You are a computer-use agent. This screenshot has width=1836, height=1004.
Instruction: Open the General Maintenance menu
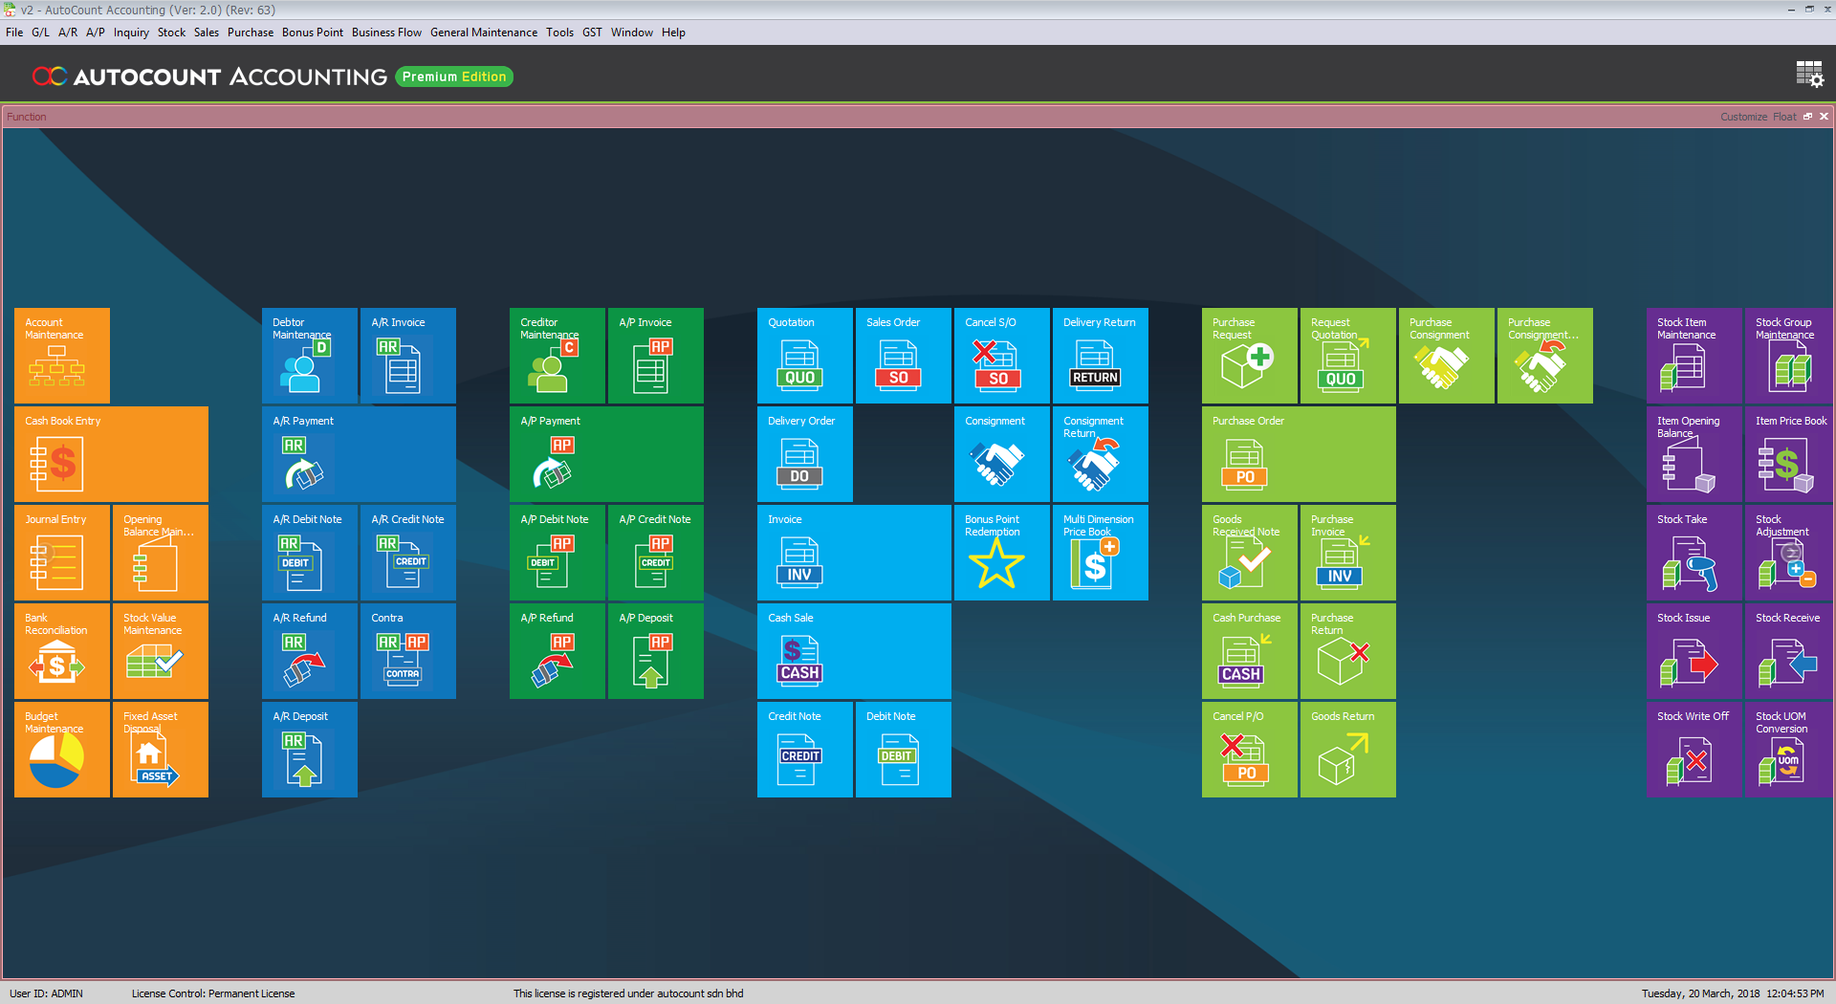[483, 33]
